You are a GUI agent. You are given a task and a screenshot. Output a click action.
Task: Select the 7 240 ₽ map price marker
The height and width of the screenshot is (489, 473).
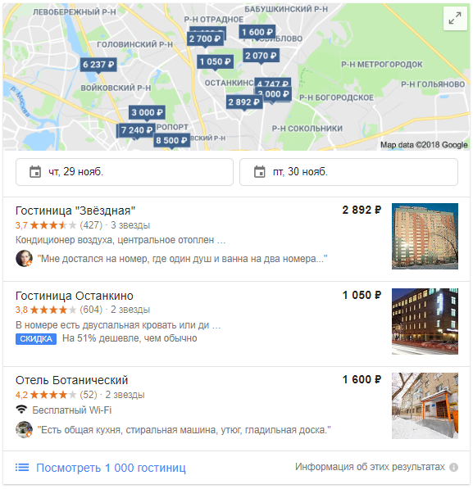tap(136, 130)
